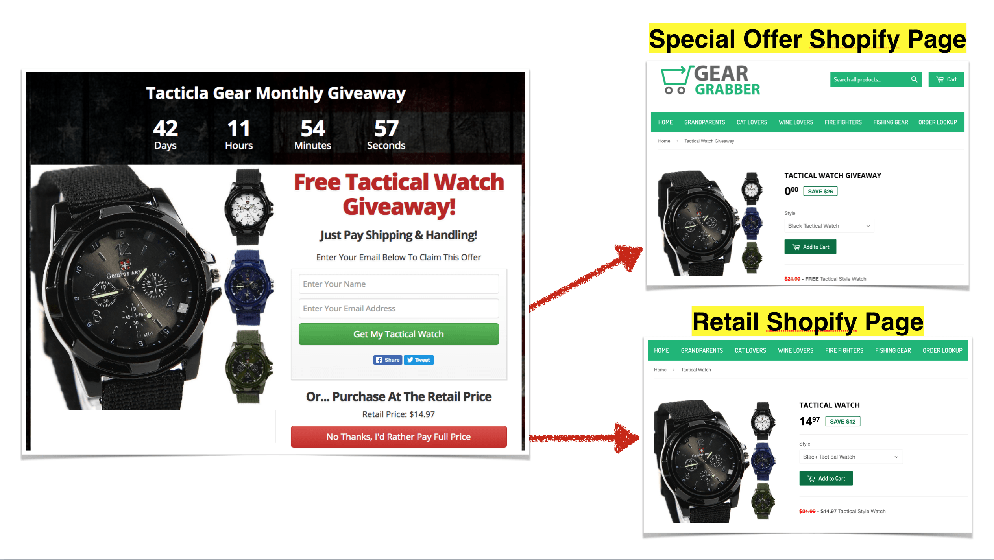Viewport: 994px width, 560px height.
Task: Select white-face watch thumbnail on giveaway Shopify page
Action: click(752, 189)
